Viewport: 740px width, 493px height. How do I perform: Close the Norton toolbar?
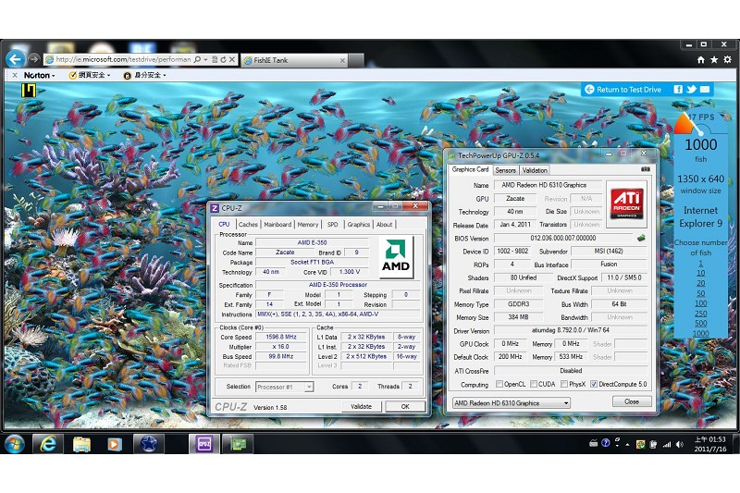[x=15, y=75]
